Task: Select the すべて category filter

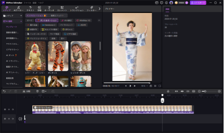Action: click(x=30, y=20)
